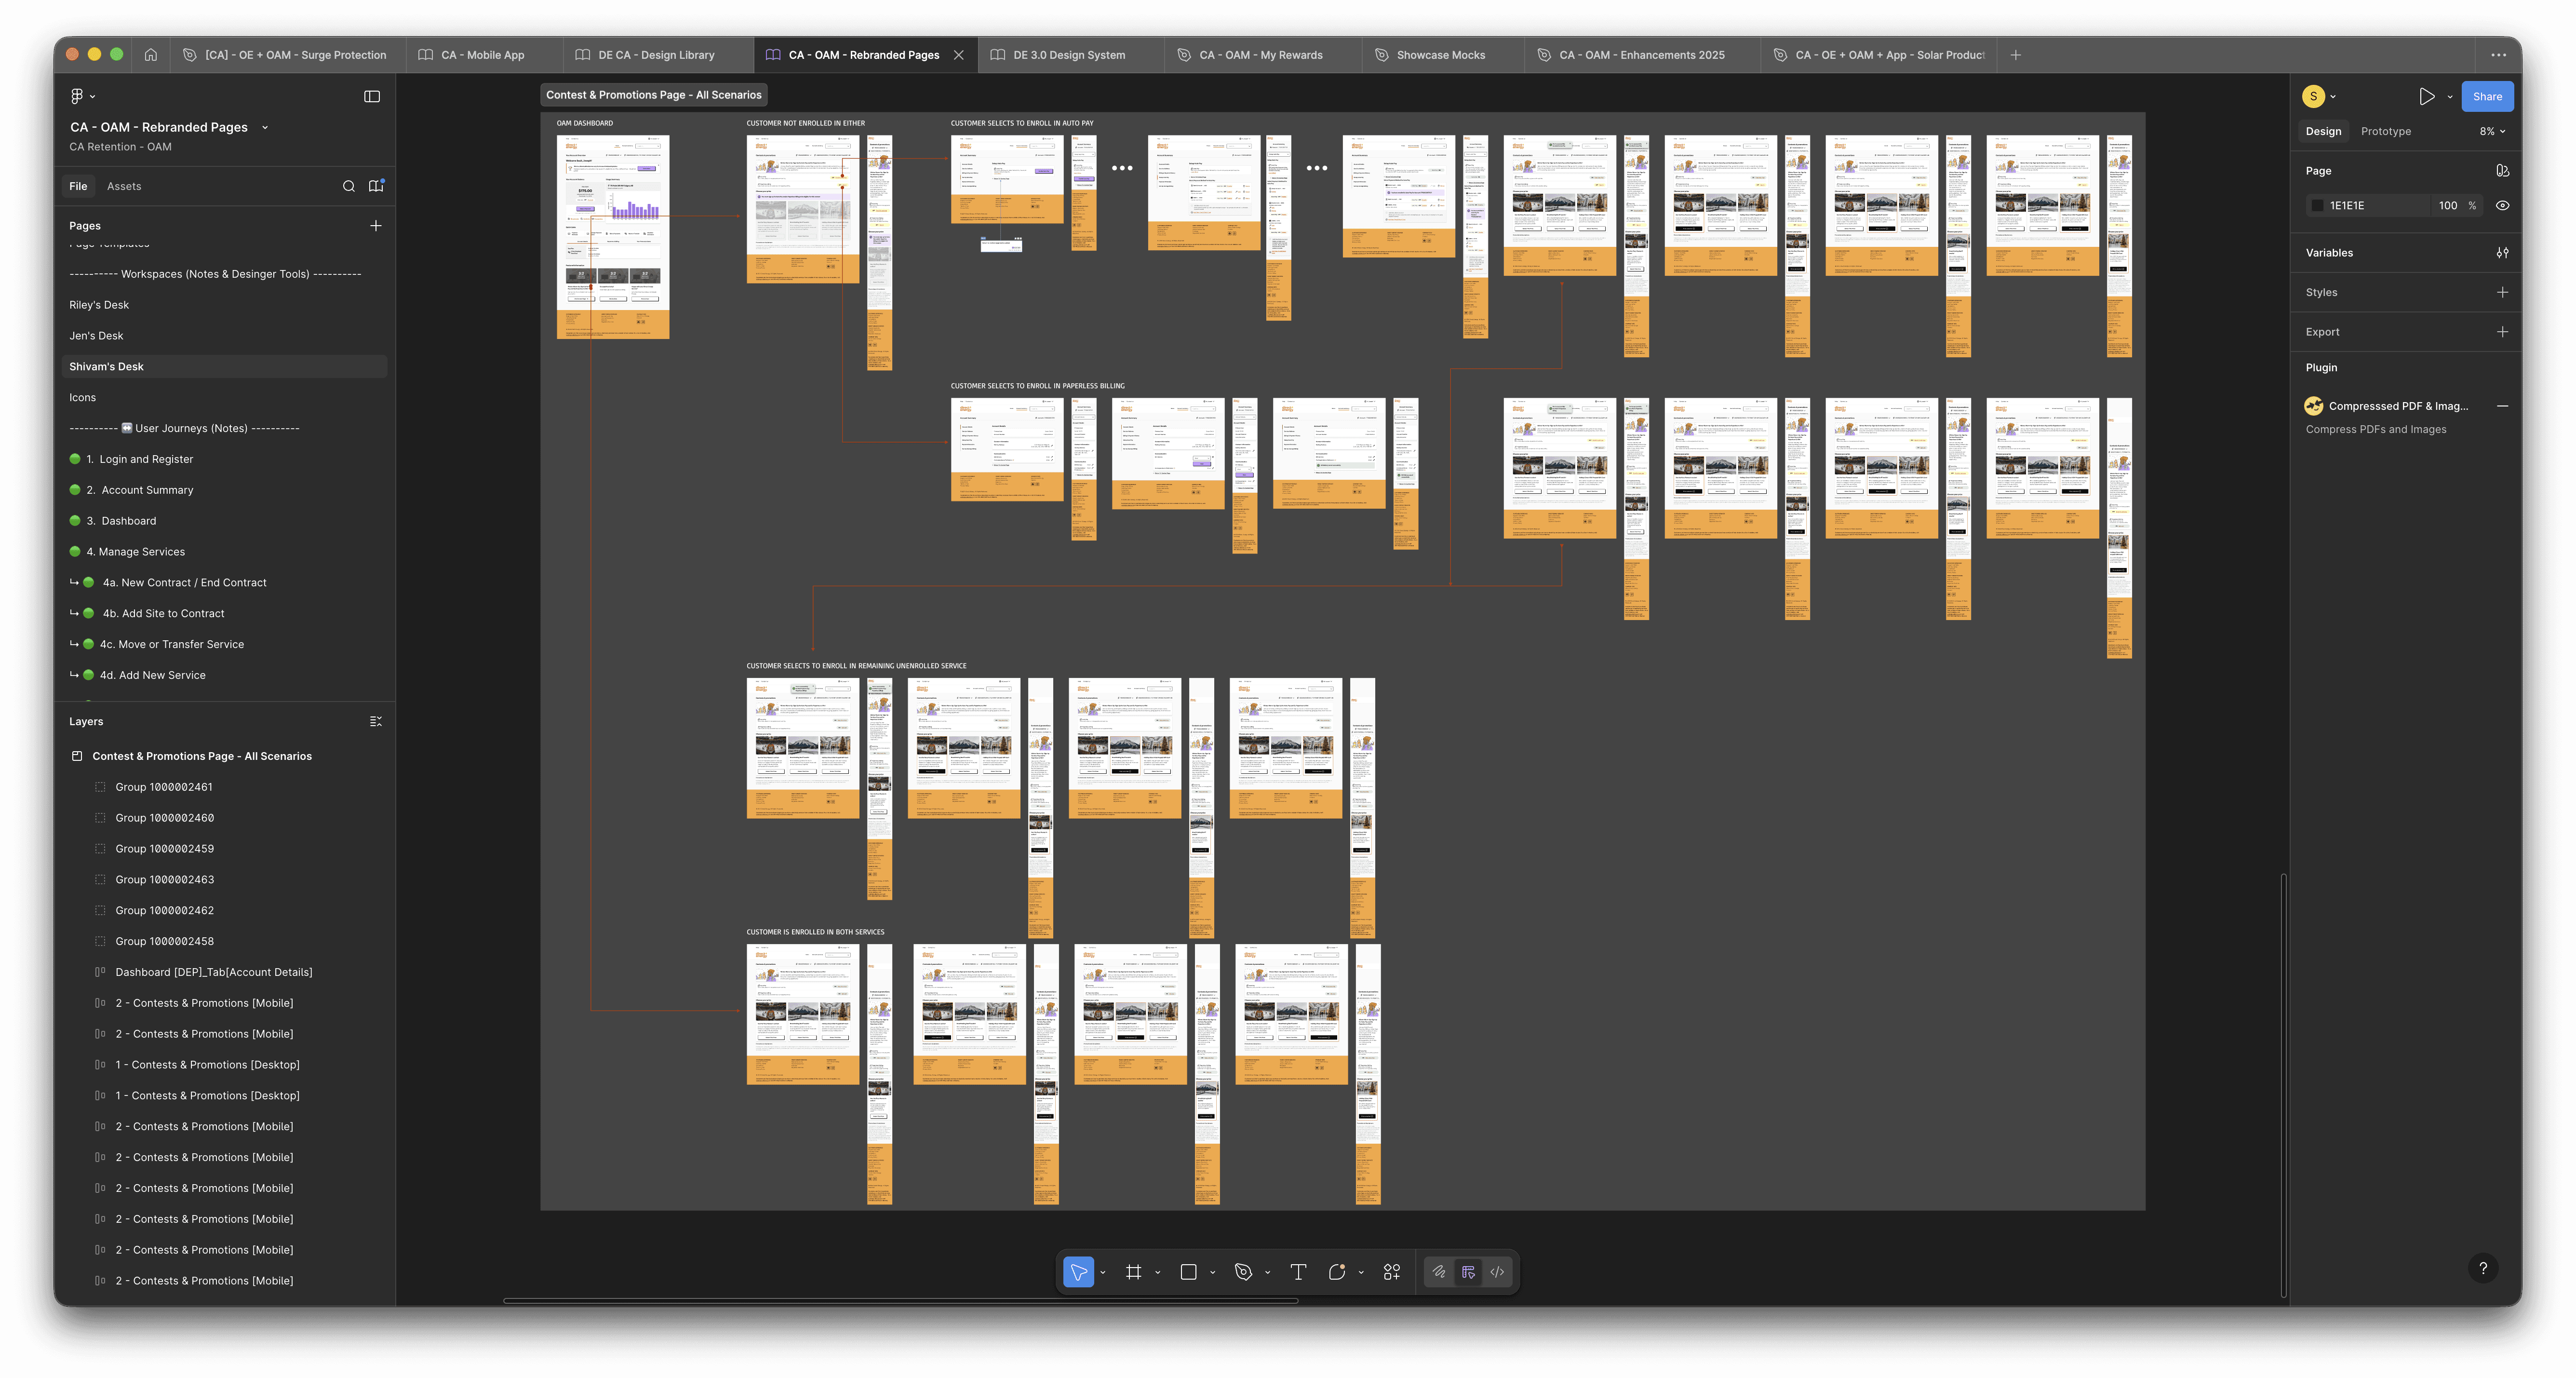The height and width of the screenshot is (1378, 2576).
Task: Click the page background color swatch
Action: click(2317, 206)
